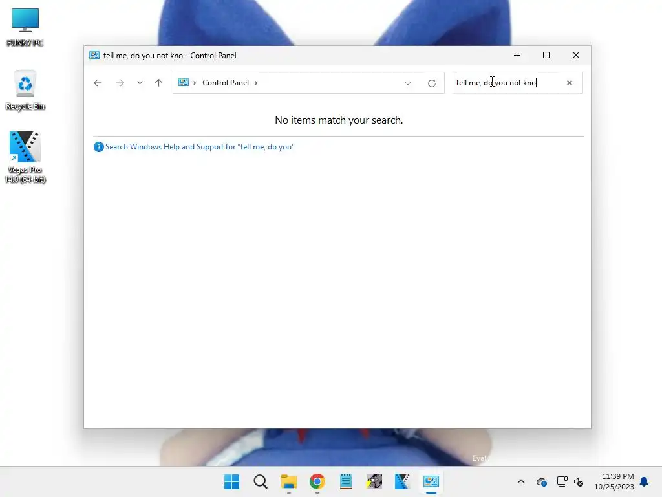Viewport: 662px width, 497px height.
Task: Expand chevron after Control Panel breadcrumb
Action: [256, 83]
